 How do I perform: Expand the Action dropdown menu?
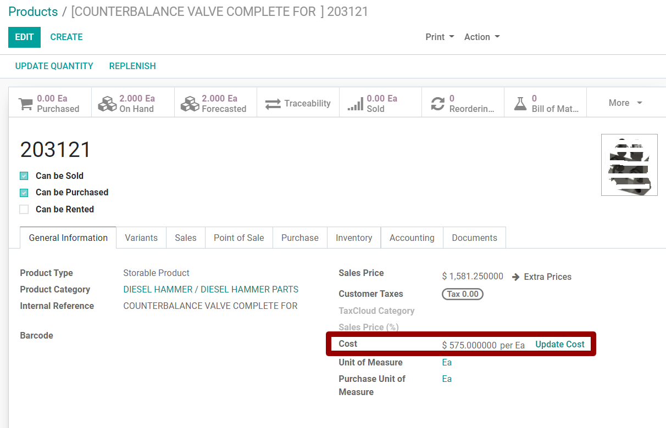tap(481, 37)
